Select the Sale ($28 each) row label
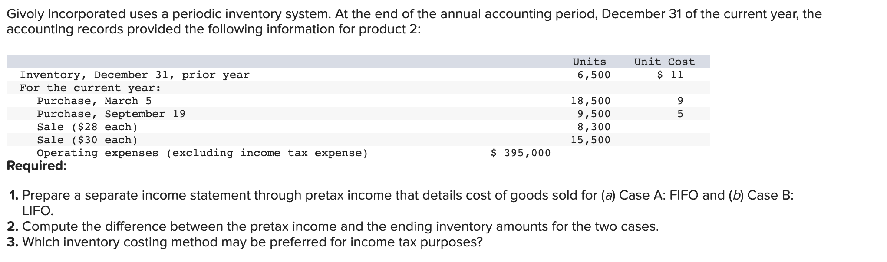 87,127
